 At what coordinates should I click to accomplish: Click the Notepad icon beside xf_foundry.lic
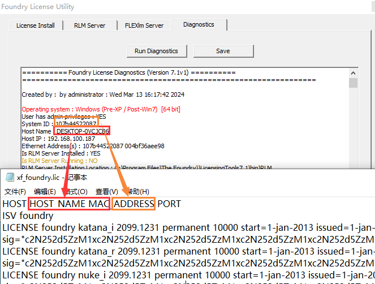click(10, 177)
